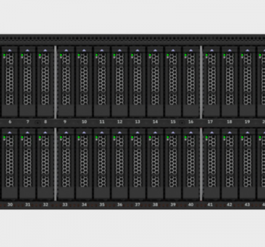Click drive bay 16 in top row
Viewport: 265px width, 247px height.
click(x=191, y=82)
